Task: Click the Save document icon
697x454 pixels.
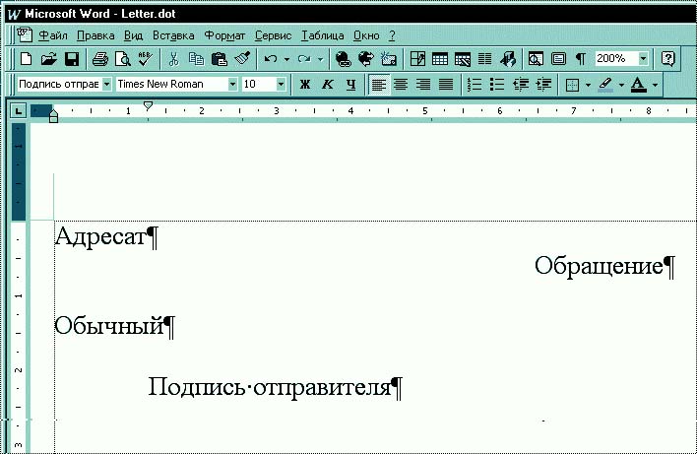Action: coord(70,59)
